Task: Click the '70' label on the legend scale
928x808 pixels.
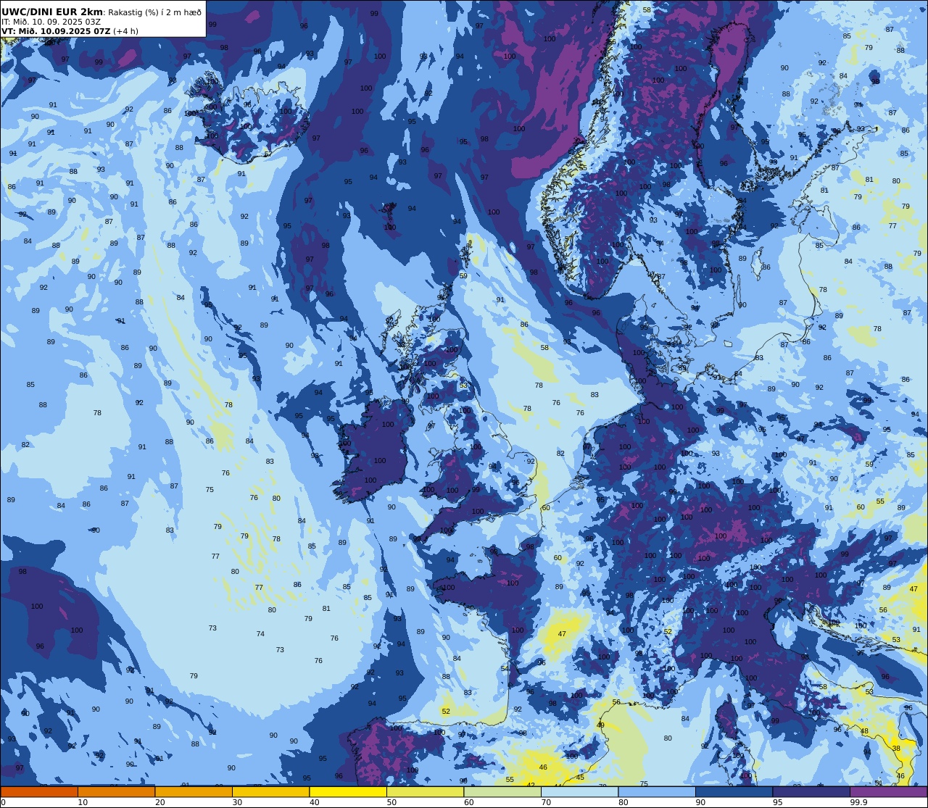Action: (546, 802)
